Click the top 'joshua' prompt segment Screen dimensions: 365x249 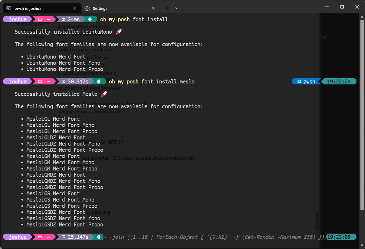[17, 19]
